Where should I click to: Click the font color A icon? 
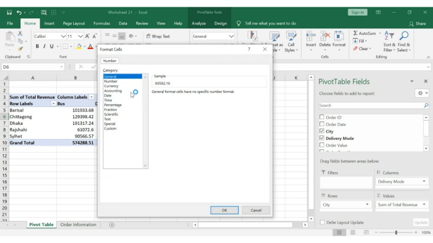90,46
